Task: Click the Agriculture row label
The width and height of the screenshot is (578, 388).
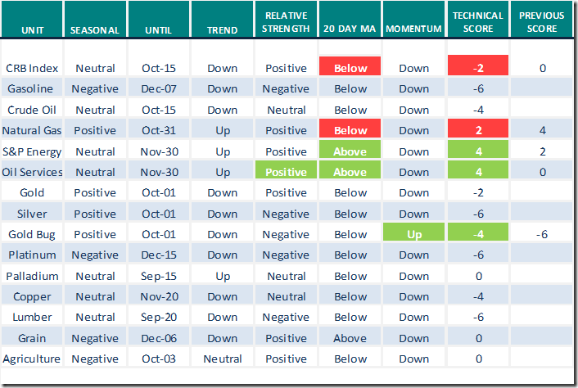Action: [x=32, y=359]
